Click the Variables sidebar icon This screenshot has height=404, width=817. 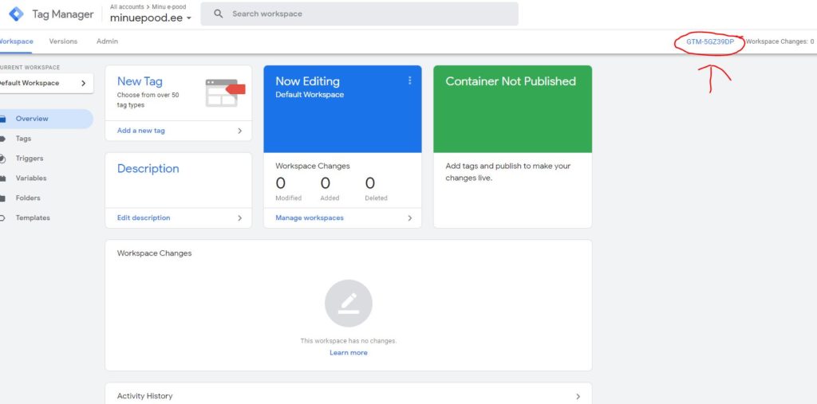(3, 178)
